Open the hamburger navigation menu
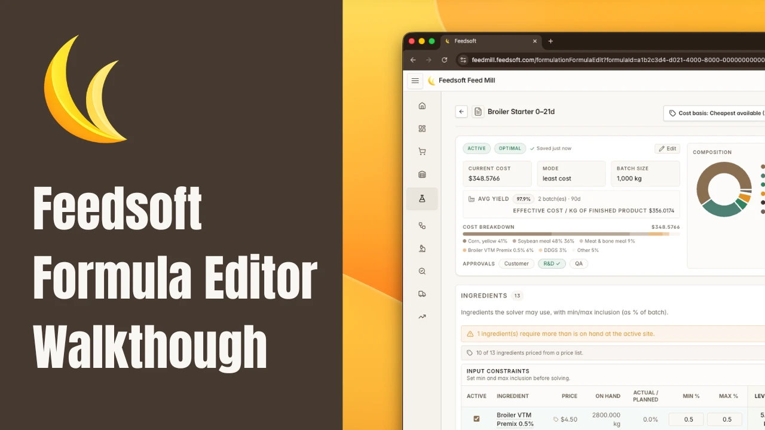Viewport: 765px width, 430px height. [x=415, y=81]
